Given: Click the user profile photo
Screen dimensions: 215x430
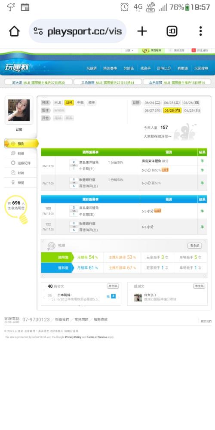Looking at the screenshot, I should point(19,110).
